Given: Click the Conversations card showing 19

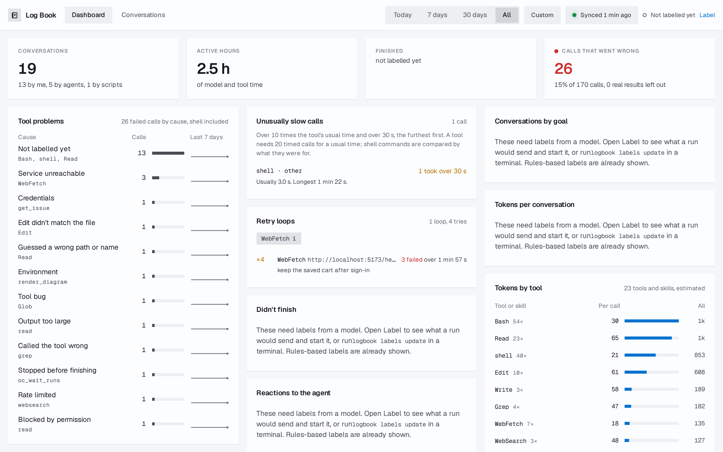Looking at the screenshot, I should [x=93, y=69].
